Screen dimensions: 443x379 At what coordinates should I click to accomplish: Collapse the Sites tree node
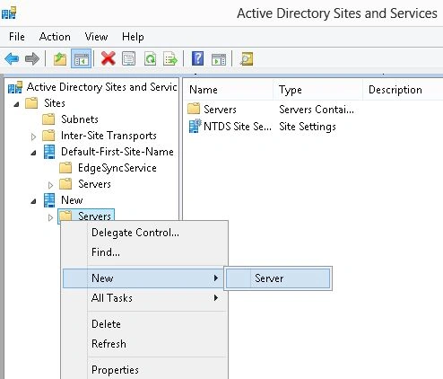tap(16, 104)
